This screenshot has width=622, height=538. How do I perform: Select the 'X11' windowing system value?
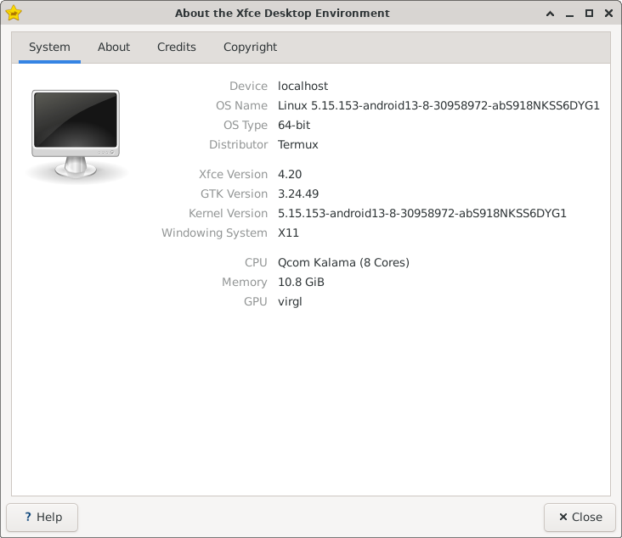tap(288, 233)
